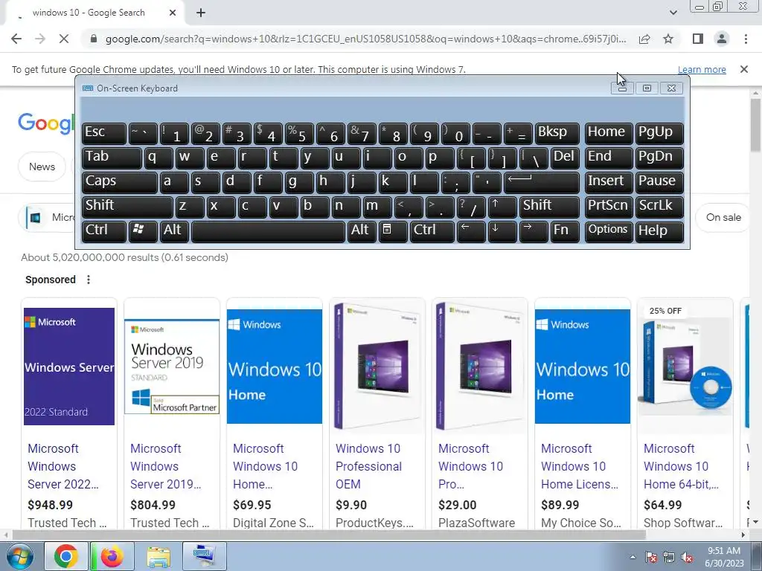Click the Tab key on keyboard
Image resolution: width=762 pixels, height=571 pixels.
[112, 158]
